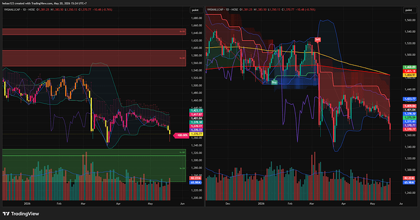This screenshot has height=220, width=420.
Task: Click 'Mar' on left chart time axis
Action: click(83, 204)
